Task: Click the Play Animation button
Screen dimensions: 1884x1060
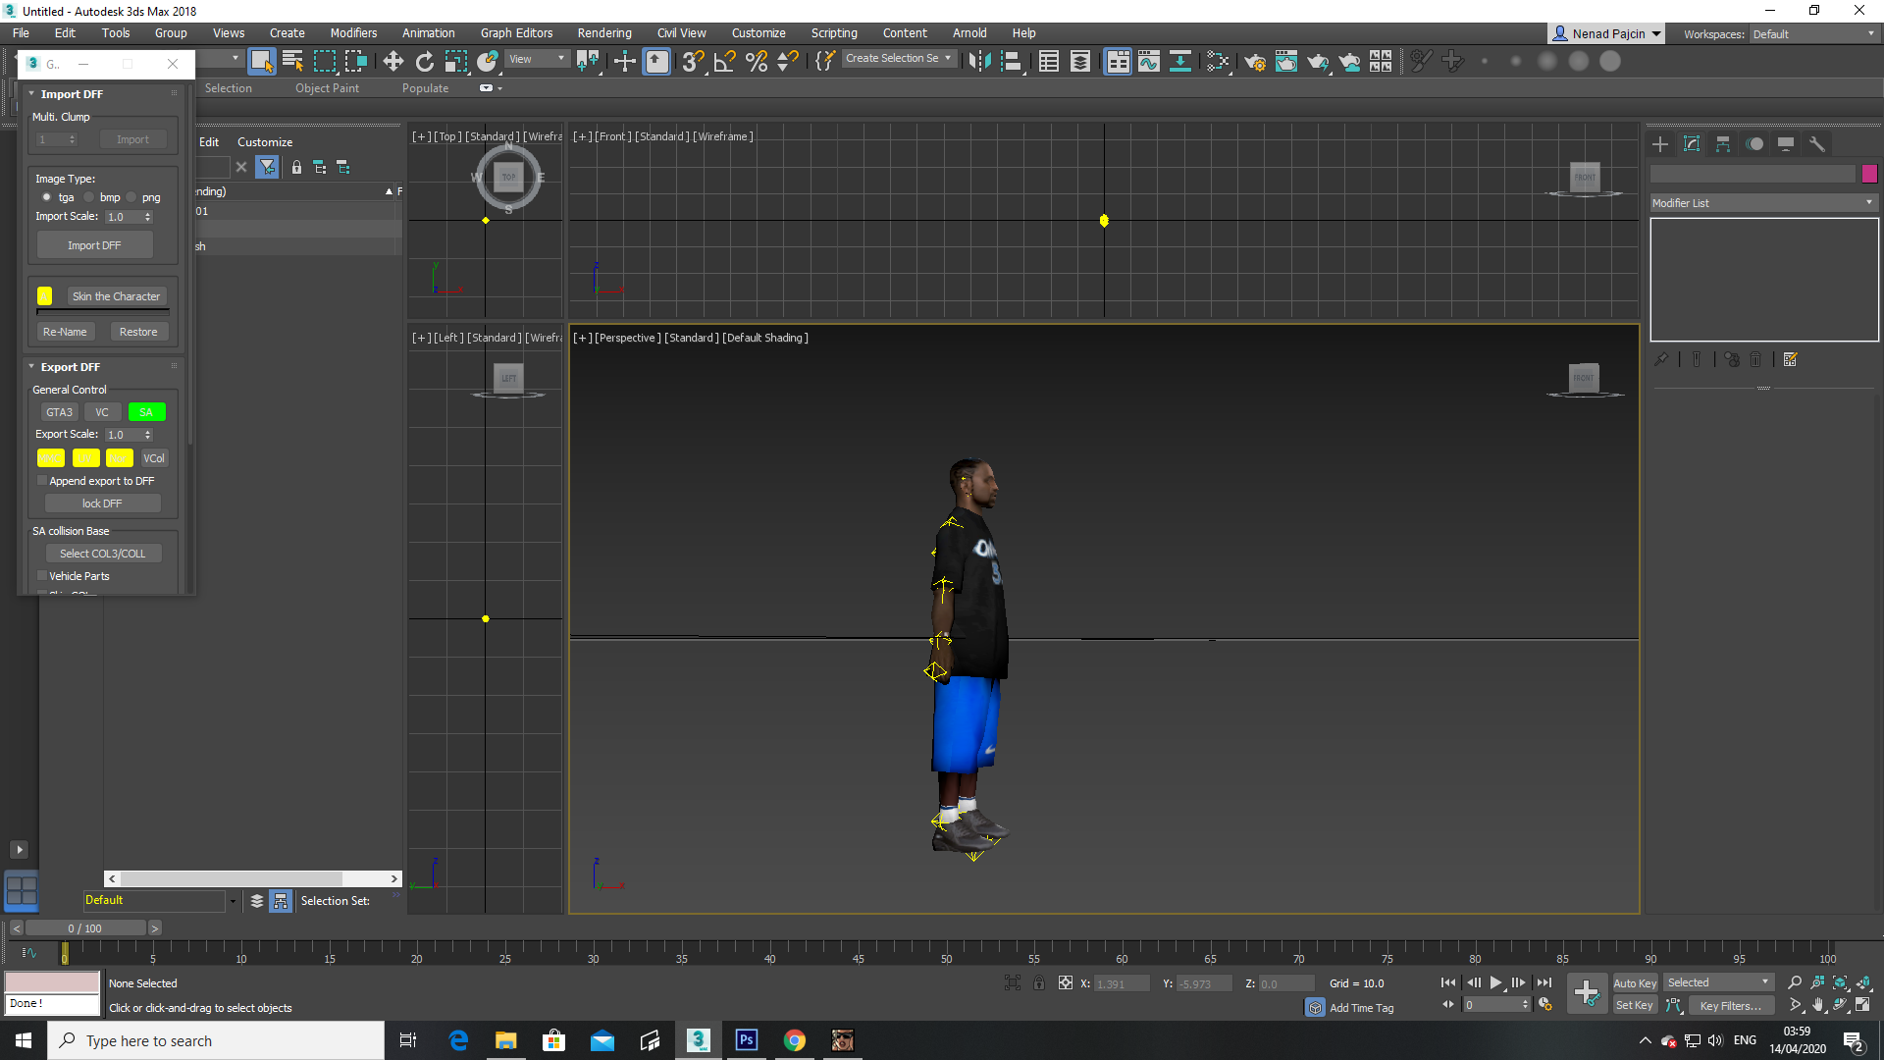Action: [1495, 982]
